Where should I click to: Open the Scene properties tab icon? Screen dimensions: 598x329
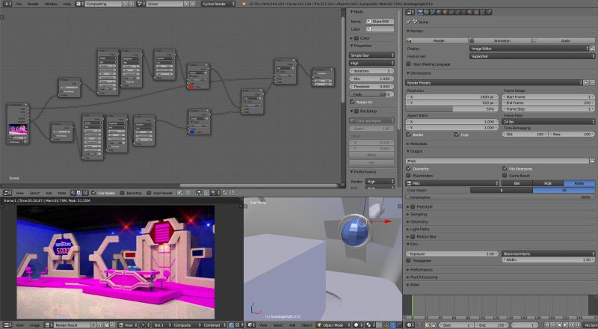[x=433, y=12]
